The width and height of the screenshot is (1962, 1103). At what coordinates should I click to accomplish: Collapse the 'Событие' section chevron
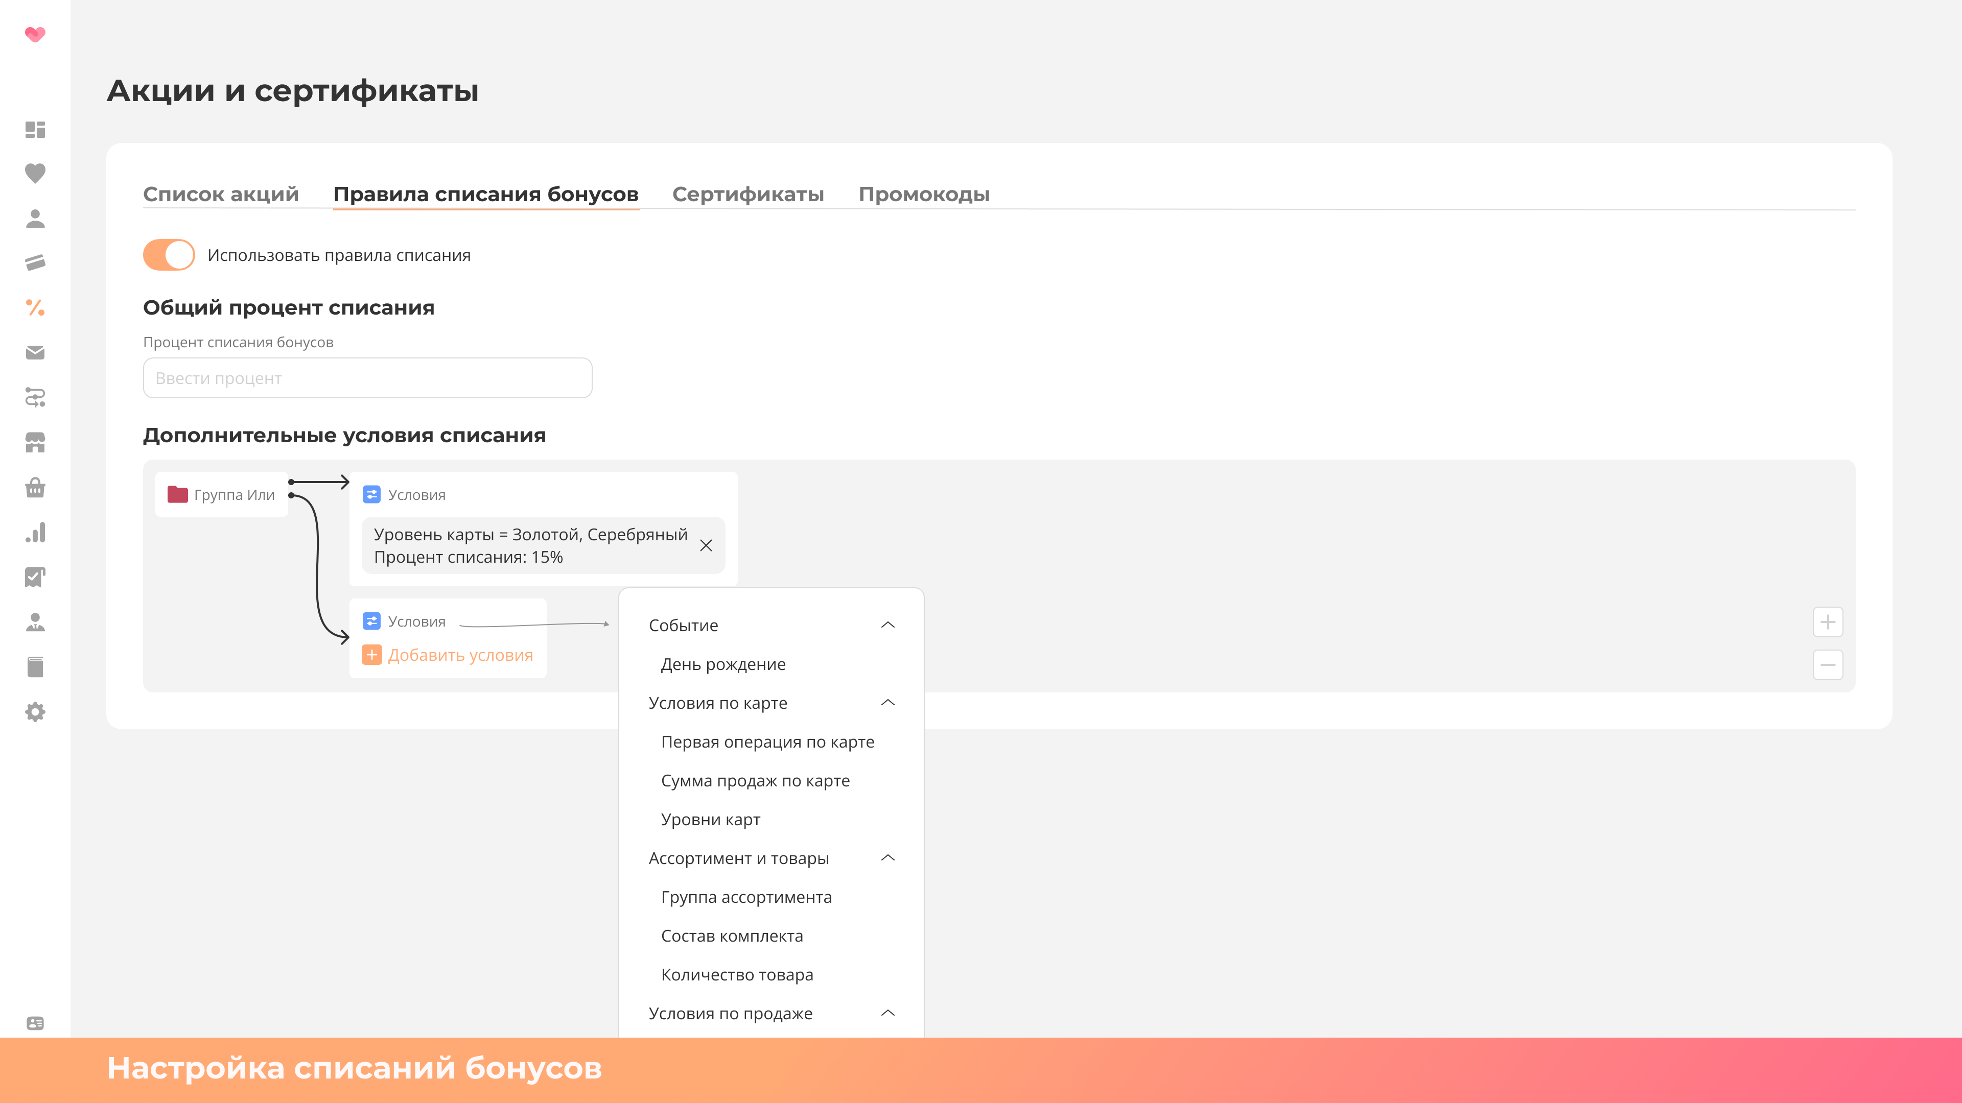click(887, 625)
